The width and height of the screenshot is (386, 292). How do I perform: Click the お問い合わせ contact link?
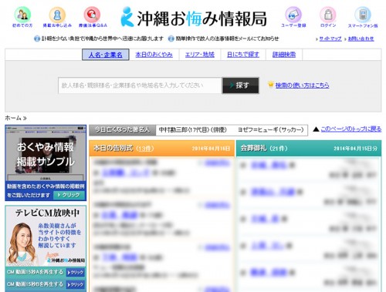[x=361, y=39]
